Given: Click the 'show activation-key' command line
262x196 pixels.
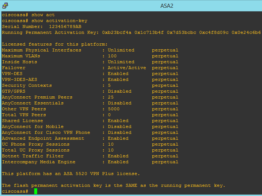Looking at the screenshot, I should point(45,21).
